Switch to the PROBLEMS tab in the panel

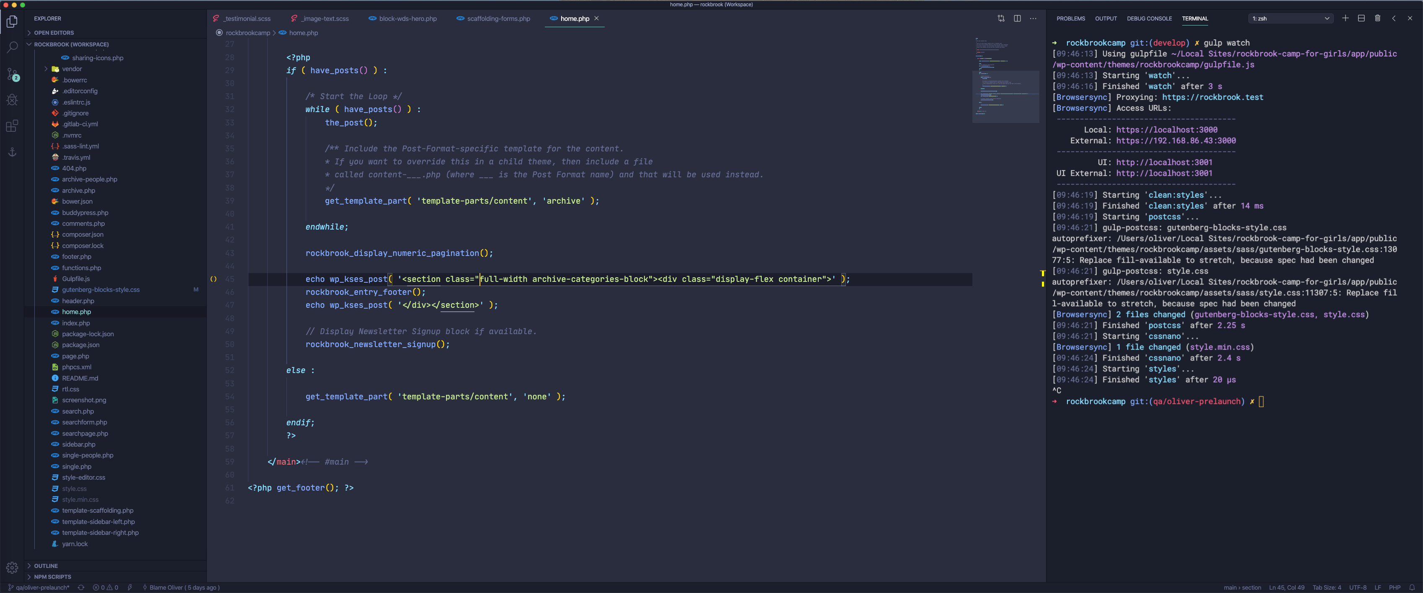coord(1070,18)
